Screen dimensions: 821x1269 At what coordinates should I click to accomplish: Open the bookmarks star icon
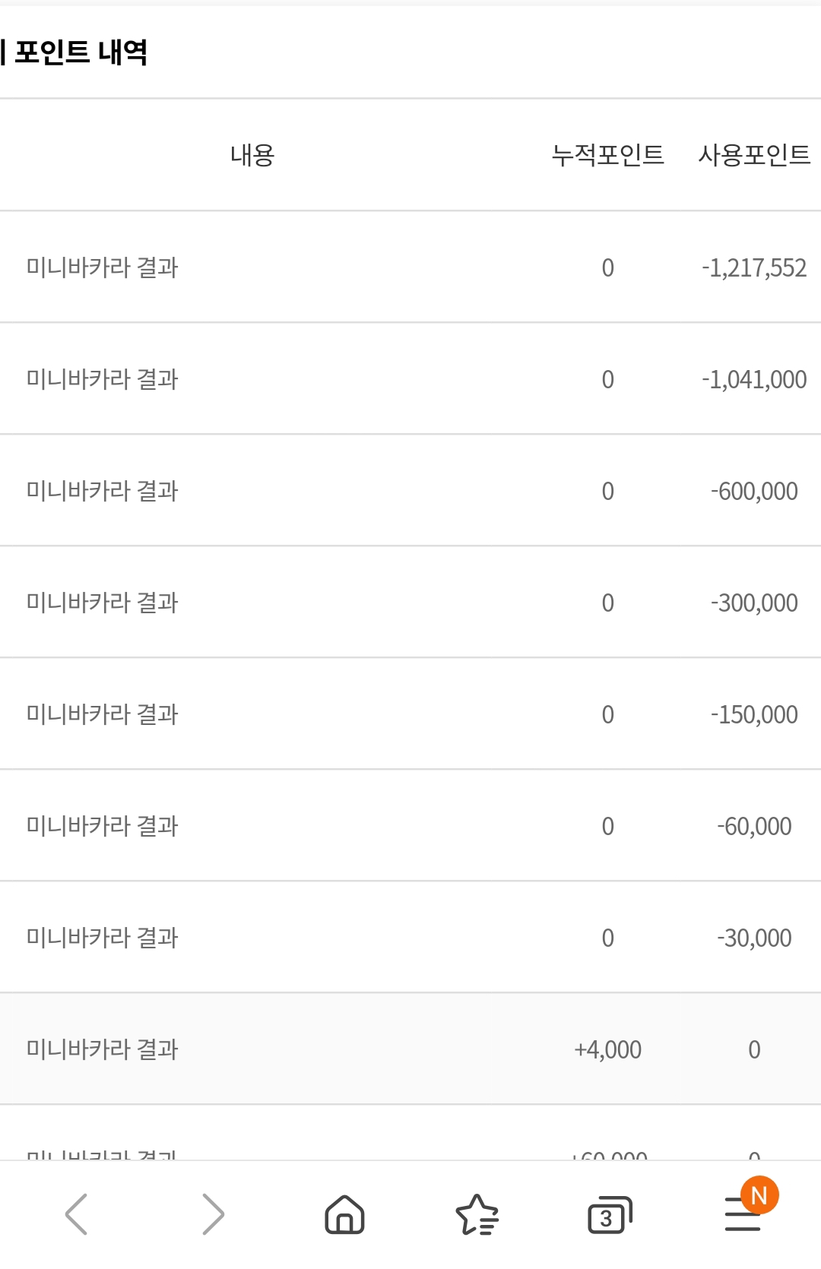[x=477, y=1214]
